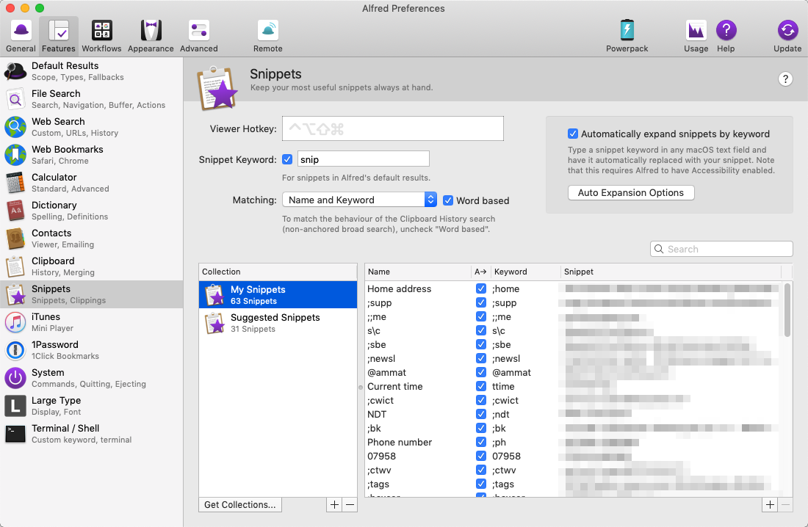Add a new collection with plus button
Viewport: 808px width, 527px height.
coord(334,505)
